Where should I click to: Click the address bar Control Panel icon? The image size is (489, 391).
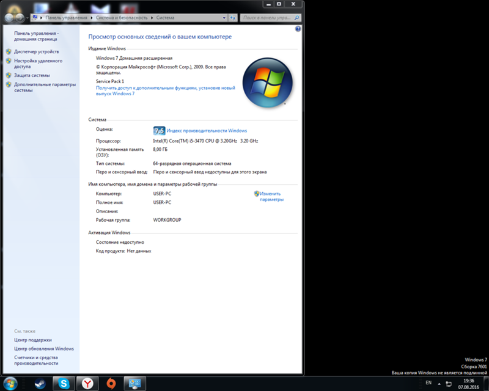(35, 18)
